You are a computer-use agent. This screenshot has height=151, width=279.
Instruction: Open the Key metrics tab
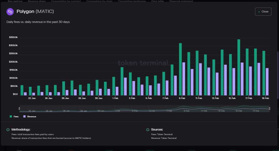click(x=15, y=1)
